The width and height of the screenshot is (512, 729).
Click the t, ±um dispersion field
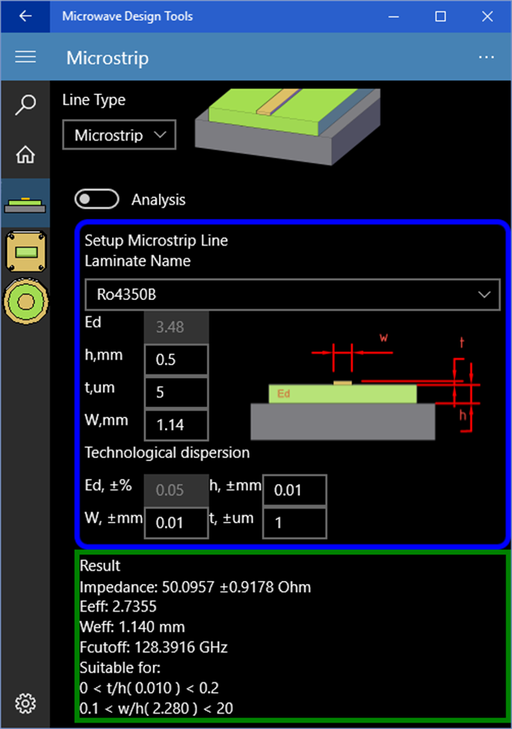pyautogui.click(x=295, y=523)
